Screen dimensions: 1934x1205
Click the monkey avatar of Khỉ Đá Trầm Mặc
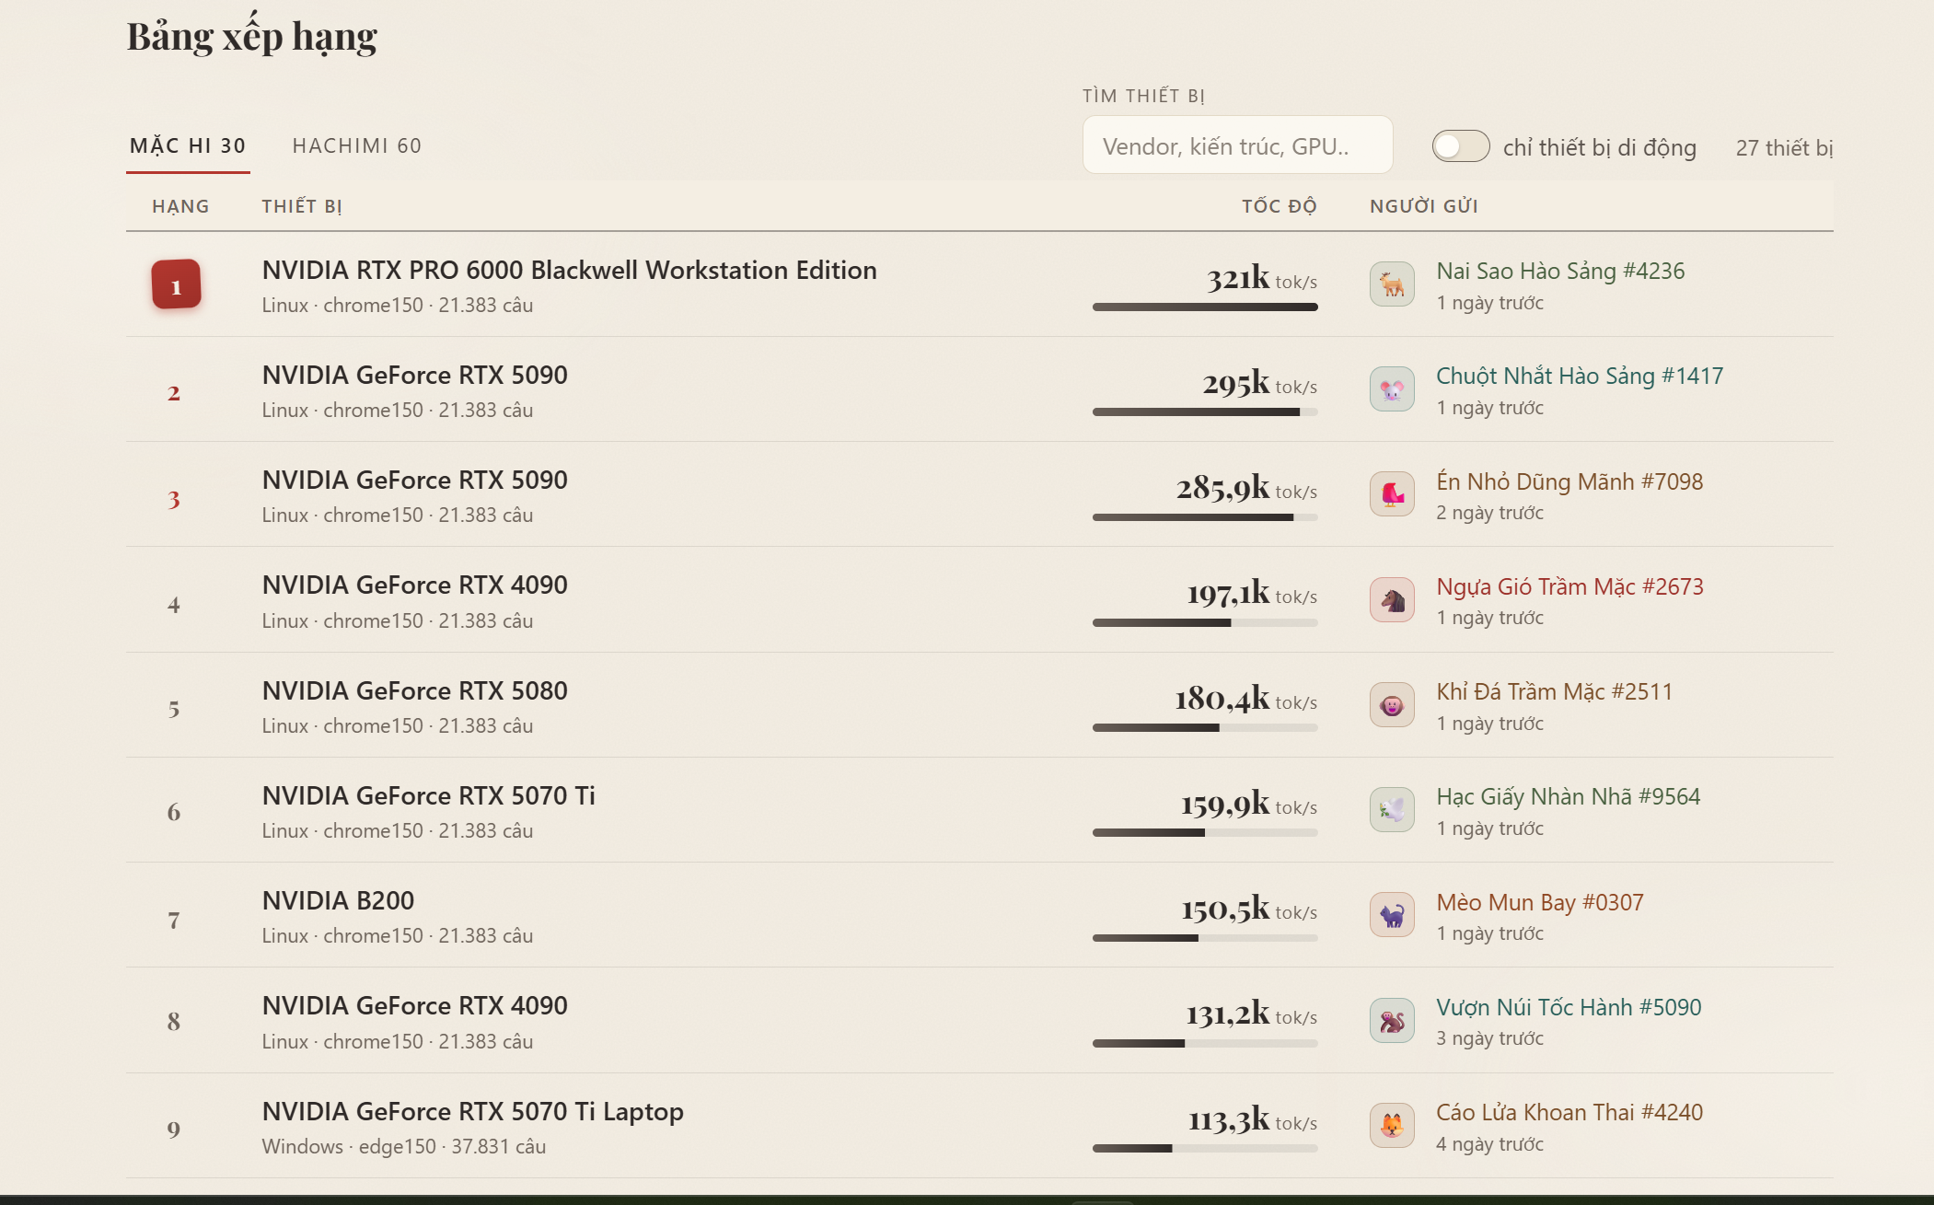tap(1392, 705)
